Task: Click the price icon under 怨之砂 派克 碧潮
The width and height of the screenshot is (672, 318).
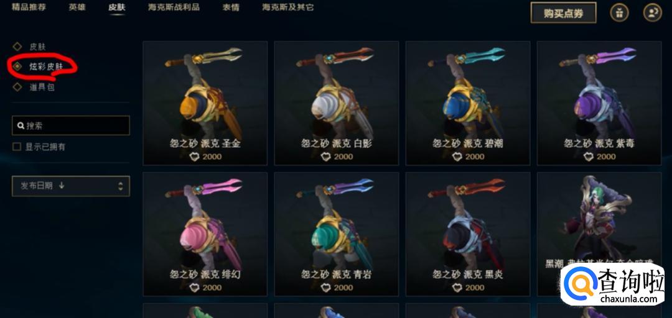Action: (x=457, y=157)
